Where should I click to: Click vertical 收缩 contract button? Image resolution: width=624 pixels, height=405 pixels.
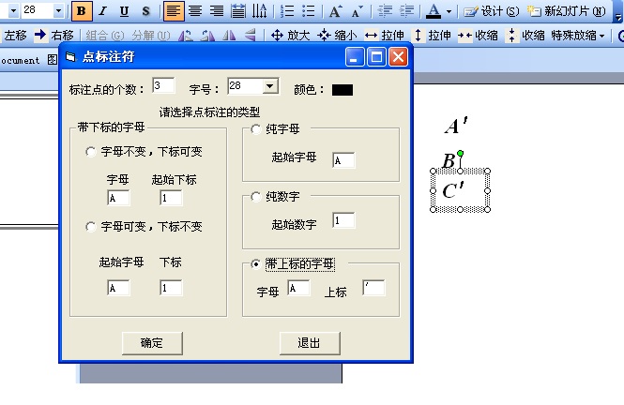[x=525, y=36]
